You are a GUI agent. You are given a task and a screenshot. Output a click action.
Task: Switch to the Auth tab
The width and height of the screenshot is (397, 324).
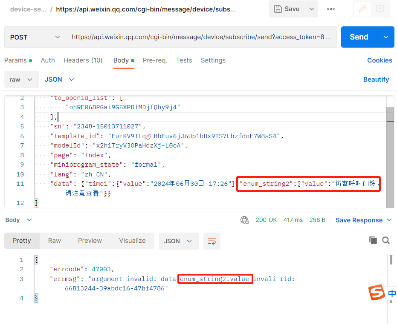(x=48, y=60)
